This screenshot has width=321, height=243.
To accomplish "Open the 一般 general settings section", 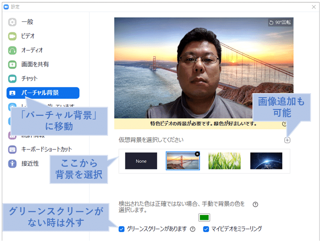I will point(27,22).
